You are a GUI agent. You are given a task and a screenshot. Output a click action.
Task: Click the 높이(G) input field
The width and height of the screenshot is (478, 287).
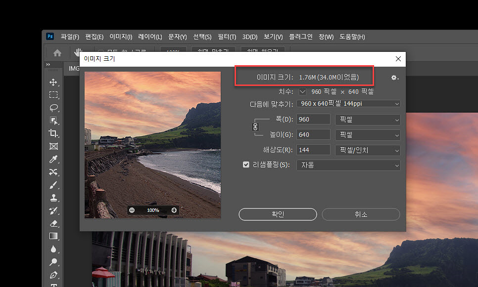coord(313,134)
